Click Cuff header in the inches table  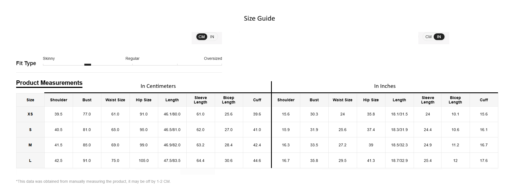click(484, 100)
